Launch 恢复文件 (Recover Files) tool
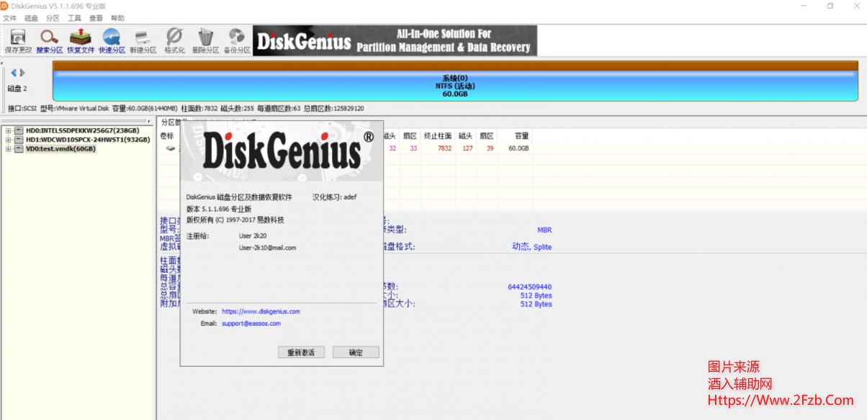 80,40
